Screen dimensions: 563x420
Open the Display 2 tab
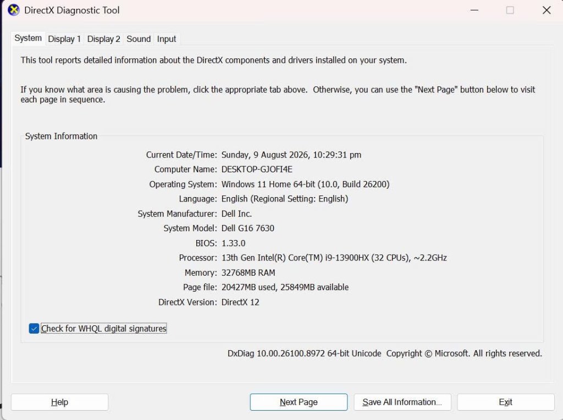point(103,39)
